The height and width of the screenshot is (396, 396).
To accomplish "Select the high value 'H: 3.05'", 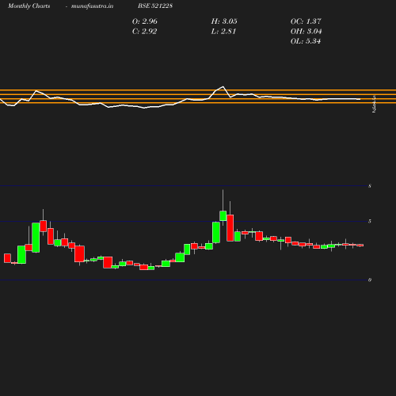I will tap(224, 21).
